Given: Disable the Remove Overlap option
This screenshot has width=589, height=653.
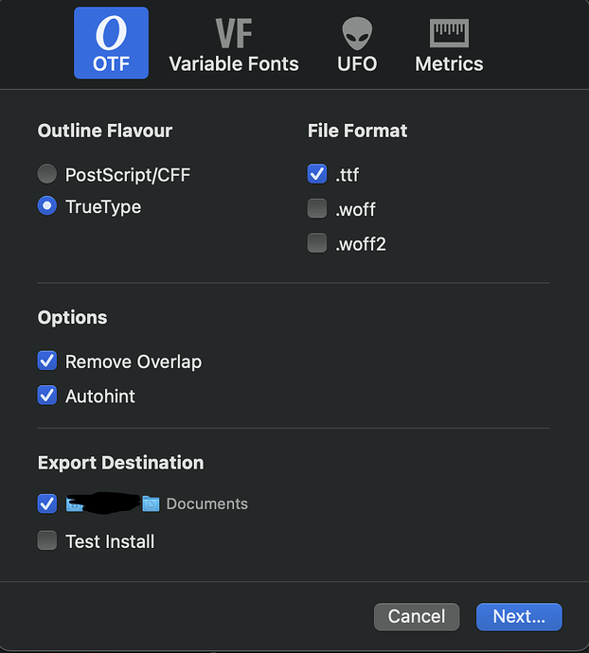Looking at the screenshot, I should (47, 362).
